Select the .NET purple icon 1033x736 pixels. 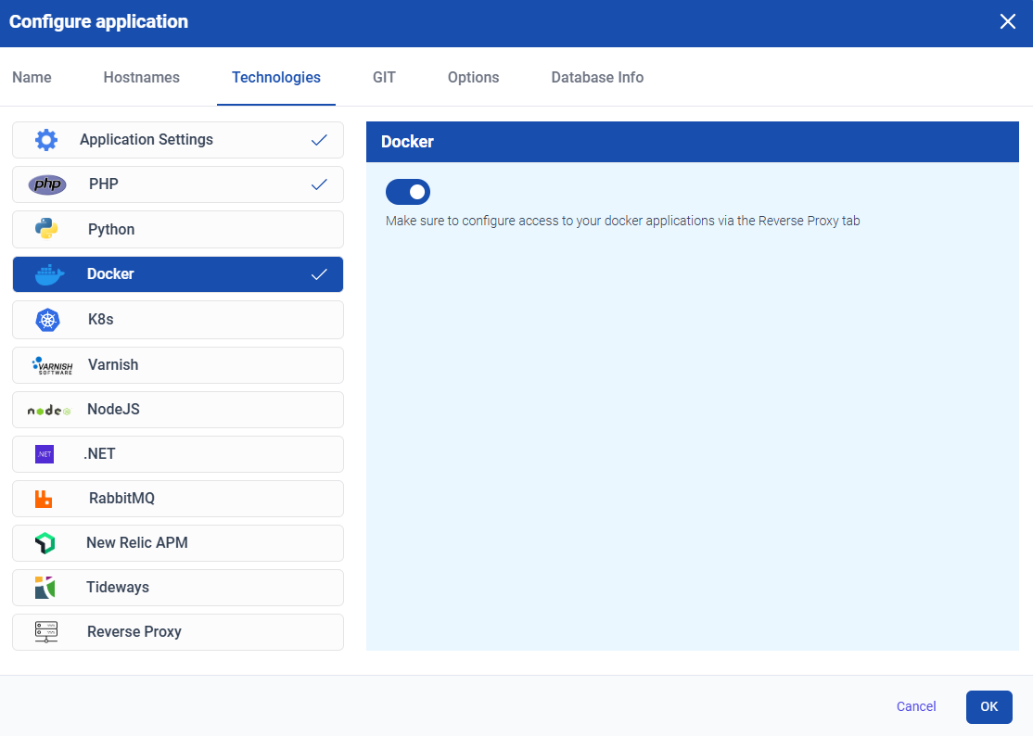[x=44, y=453]
